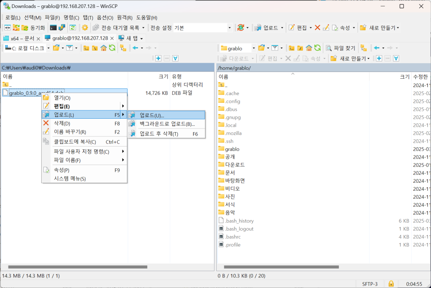431x288 pixels.
Task: Select 삭제(D) in the context menu
Action: [84, 123]
